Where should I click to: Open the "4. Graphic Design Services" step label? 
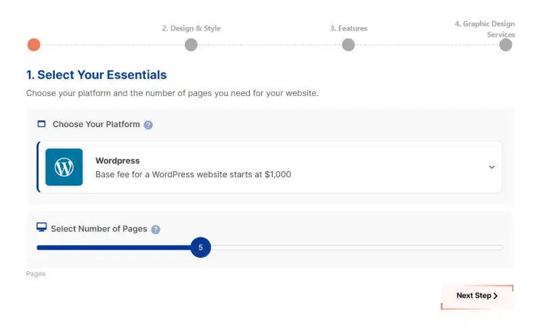point(485,28)
